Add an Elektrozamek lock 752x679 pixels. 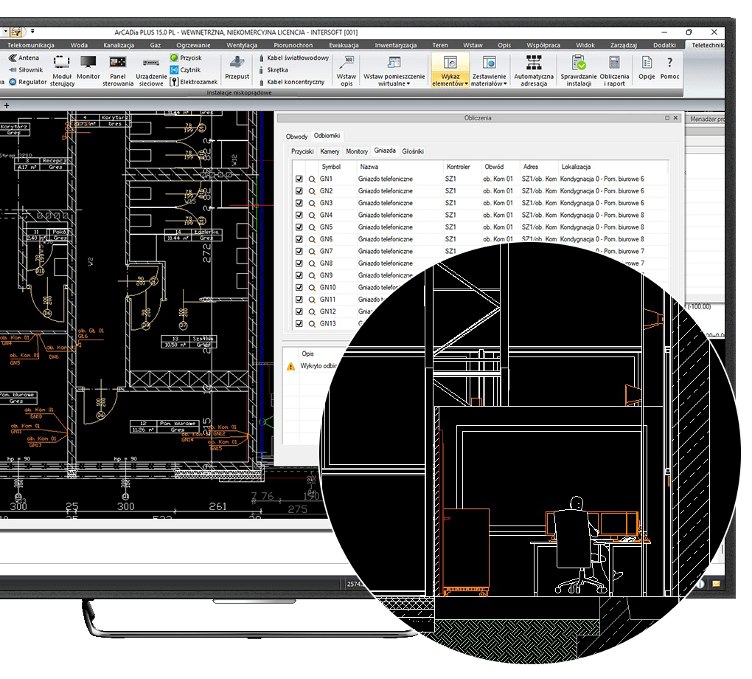click(x=194, y=82)
